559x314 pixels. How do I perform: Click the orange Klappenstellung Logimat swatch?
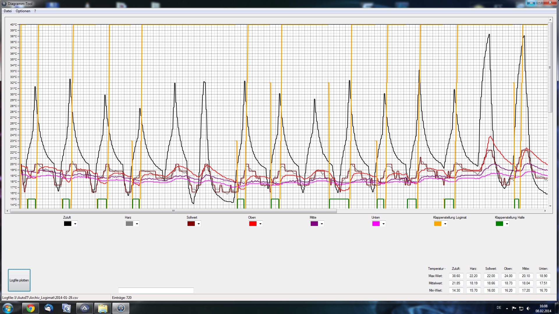(x=438, y=224)
